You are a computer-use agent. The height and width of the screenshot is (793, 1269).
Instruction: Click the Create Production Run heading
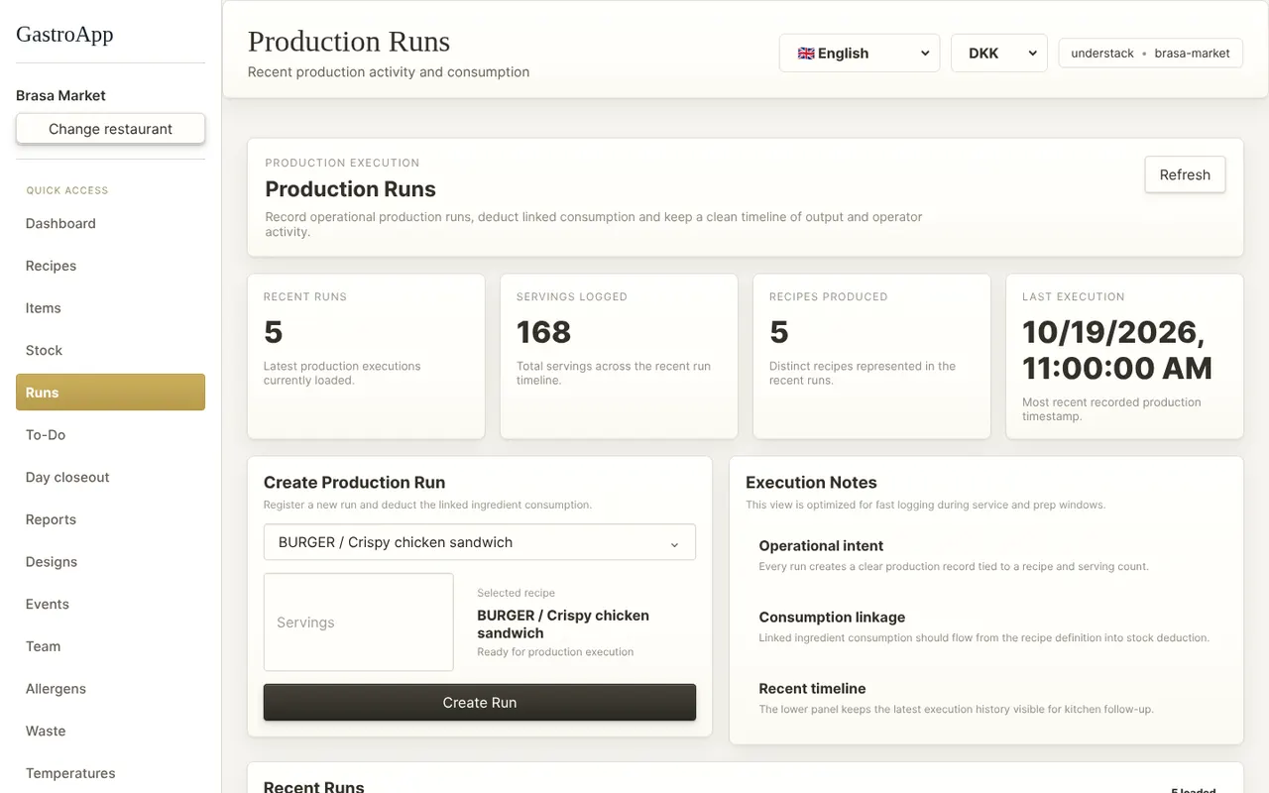[x=354, y=483]
